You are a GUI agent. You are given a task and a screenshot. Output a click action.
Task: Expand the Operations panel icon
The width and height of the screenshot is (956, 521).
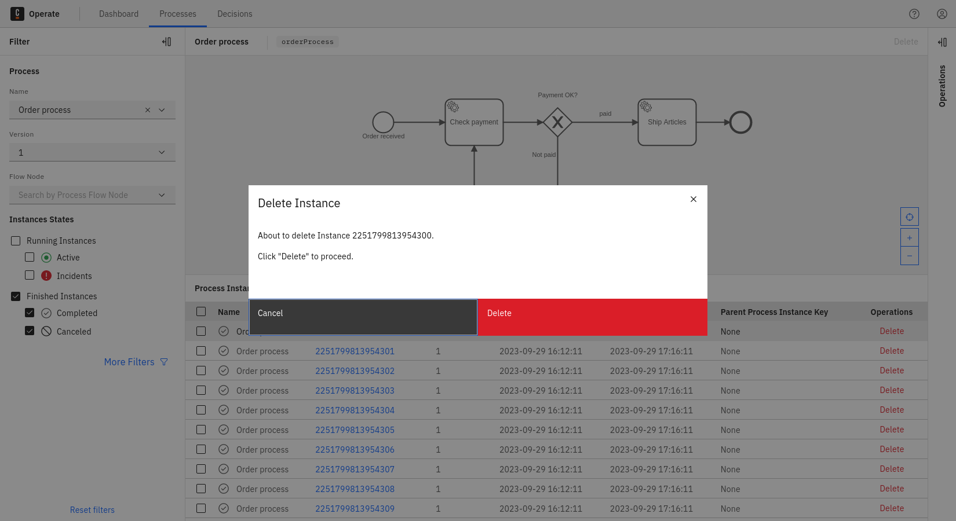click(942, 42)
